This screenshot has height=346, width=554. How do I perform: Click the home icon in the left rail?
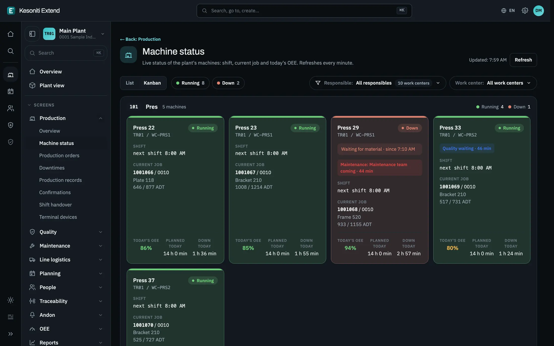click(10, 34)
